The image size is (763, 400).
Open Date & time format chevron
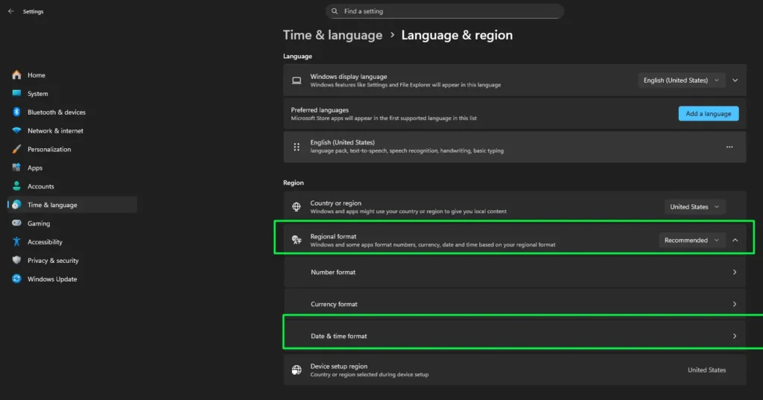(x=734, y=336)
